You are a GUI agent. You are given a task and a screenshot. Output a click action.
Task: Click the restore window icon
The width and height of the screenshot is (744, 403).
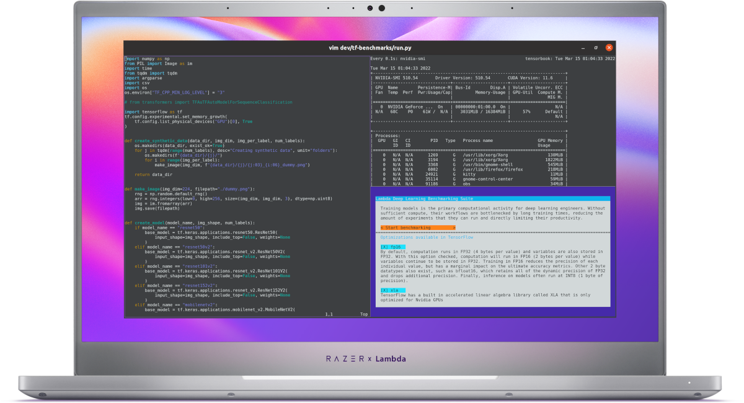(595, 47)
